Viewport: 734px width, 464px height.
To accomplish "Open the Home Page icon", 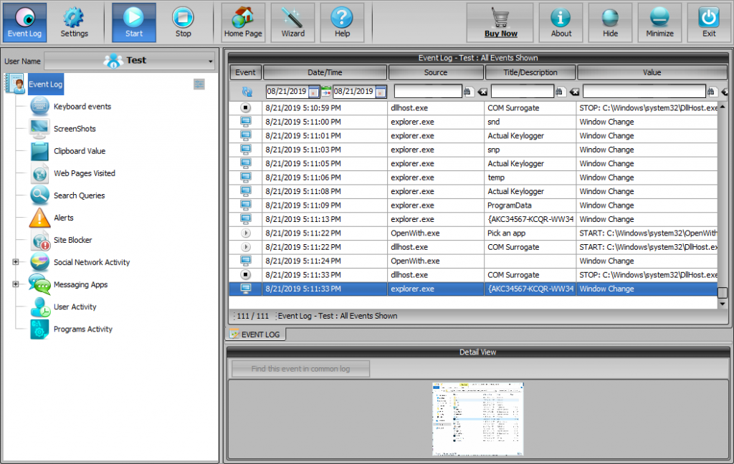I will 243,22.
